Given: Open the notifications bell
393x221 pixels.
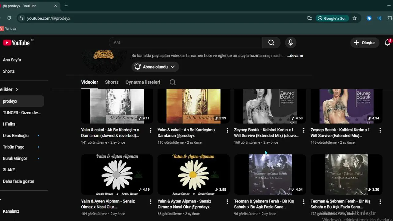Looking at the screenshot, I should click(388, 43).
